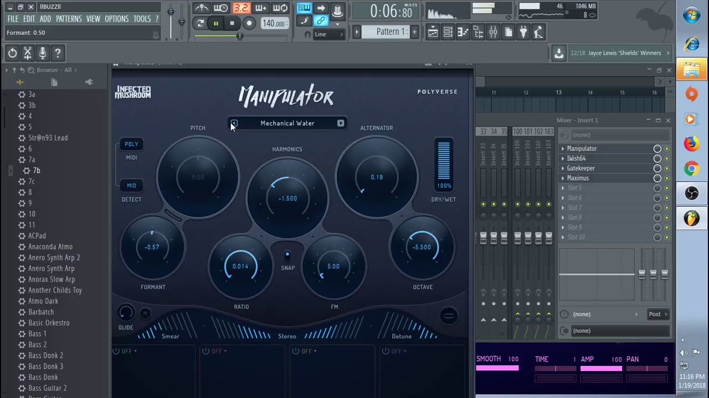The height and width of the screenshot is (398, 709).
Task: Open the PATTERNS menu
Action: (69, 19)
